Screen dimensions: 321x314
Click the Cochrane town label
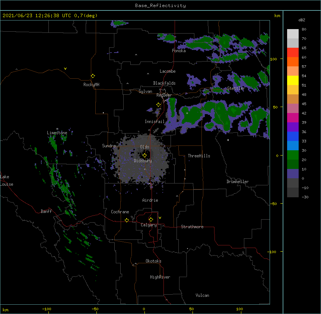coord(120,212)
